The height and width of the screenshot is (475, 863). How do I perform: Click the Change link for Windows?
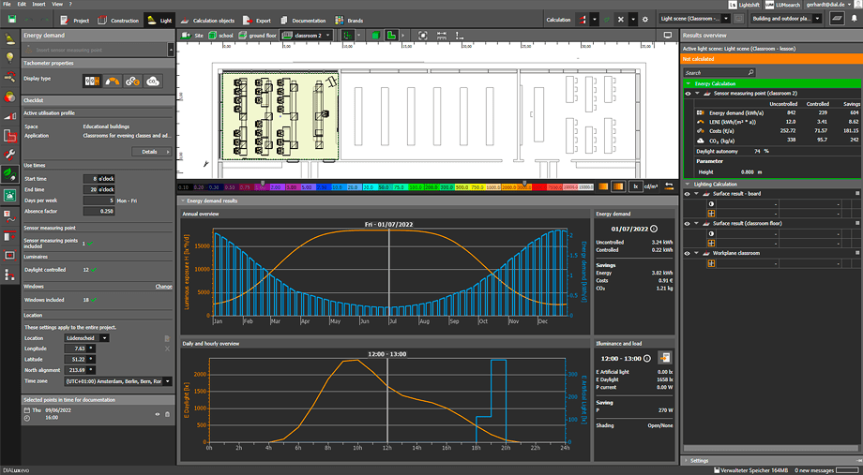163,287
